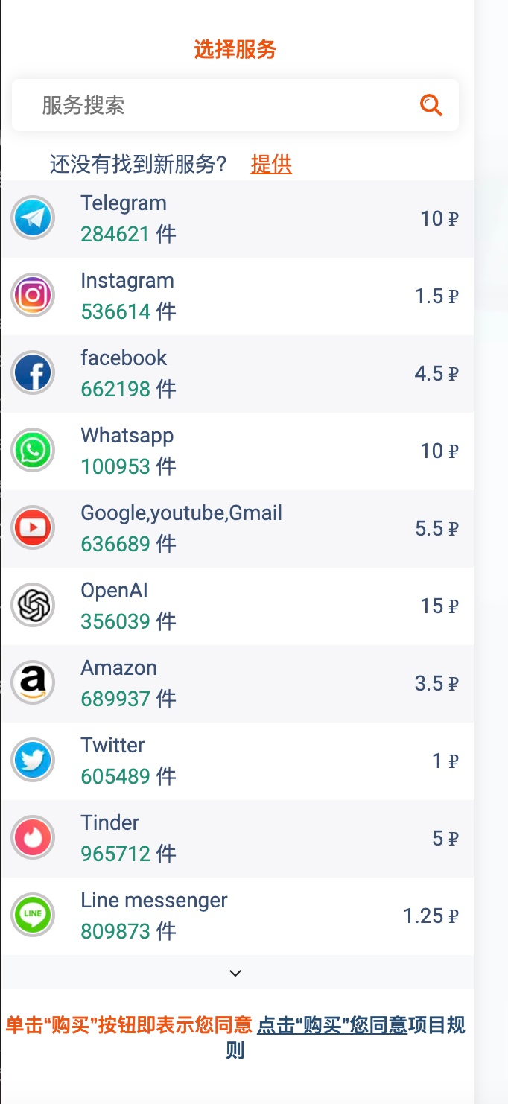Viewport: 508px width, 1104px height.
Task: Click the Amazon logo icon
Action: click(x=33, y=683)
